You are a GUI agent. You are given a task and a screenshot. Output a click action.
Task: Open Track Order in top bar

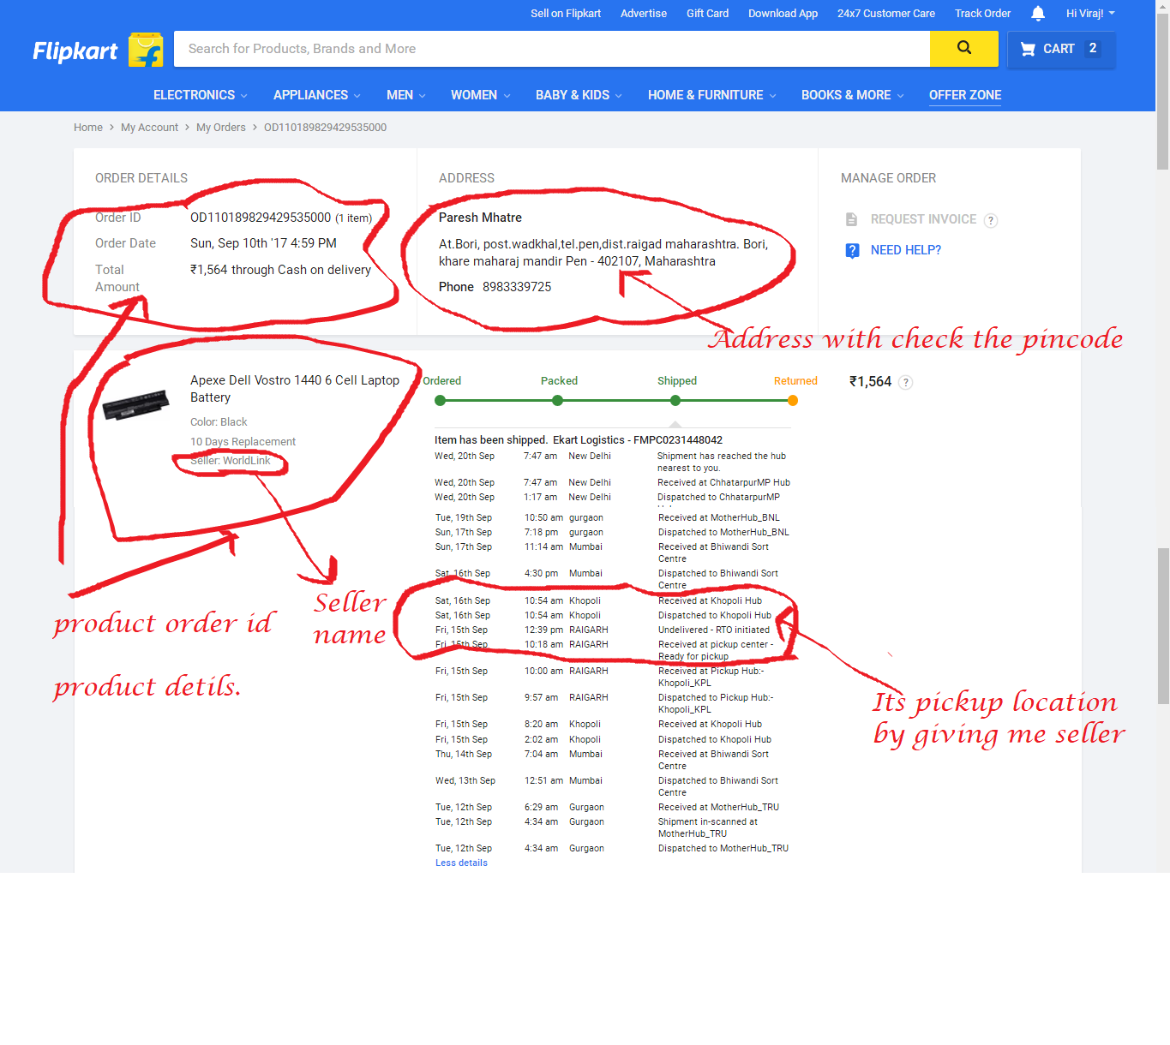(982, 14)
